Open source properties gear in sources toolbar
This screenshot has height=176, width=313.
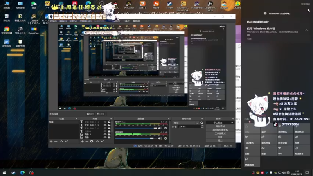pyautogui.click(x=92, y=141)
